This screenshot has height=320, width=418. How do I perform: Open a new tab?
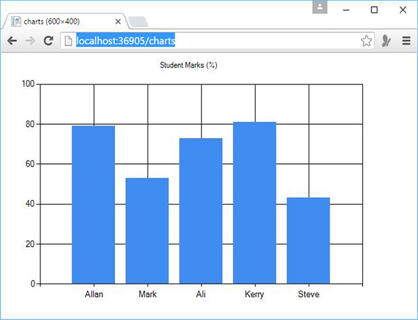(x=137, y=21)
